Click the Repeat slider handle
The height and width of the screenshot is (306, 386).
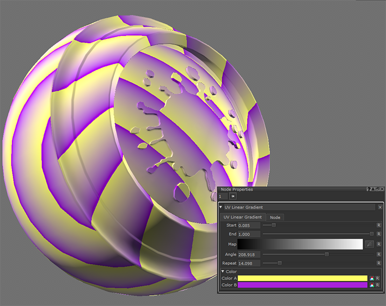point(280,263)
